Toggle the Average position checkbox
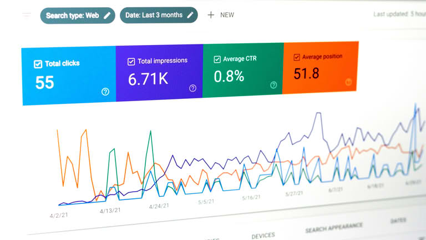426x240 pixels. point(297,57)
